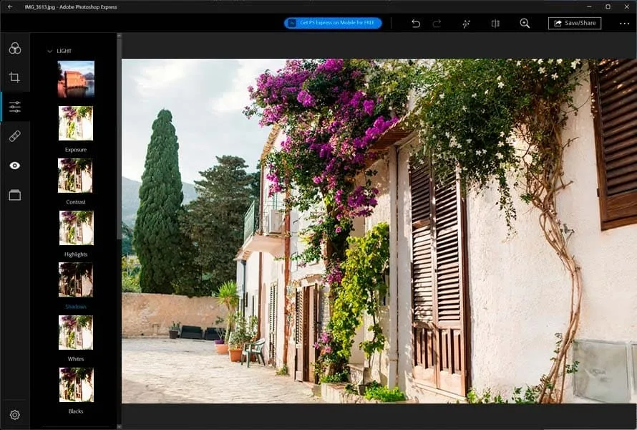The width and height of the screenshot is (637, 430).
Task: Select the Contrast adjustment thumbnail
Action: 75,175
